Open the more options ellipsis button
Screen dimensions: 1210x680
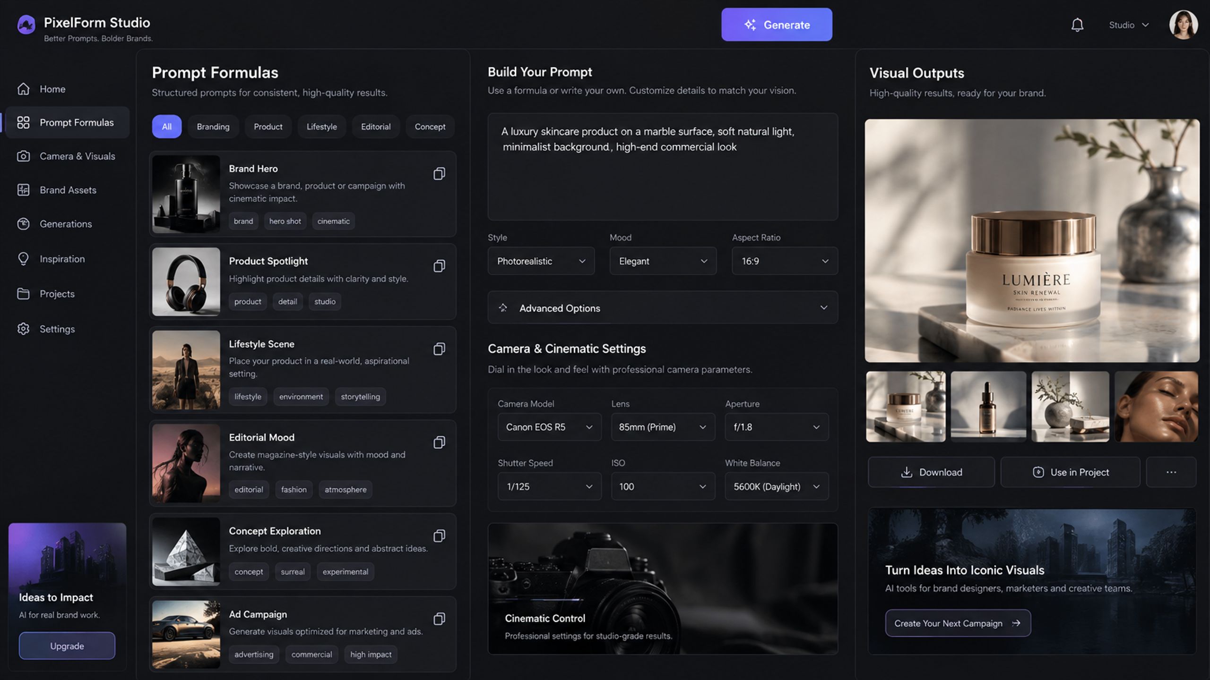pos(1171,472)
